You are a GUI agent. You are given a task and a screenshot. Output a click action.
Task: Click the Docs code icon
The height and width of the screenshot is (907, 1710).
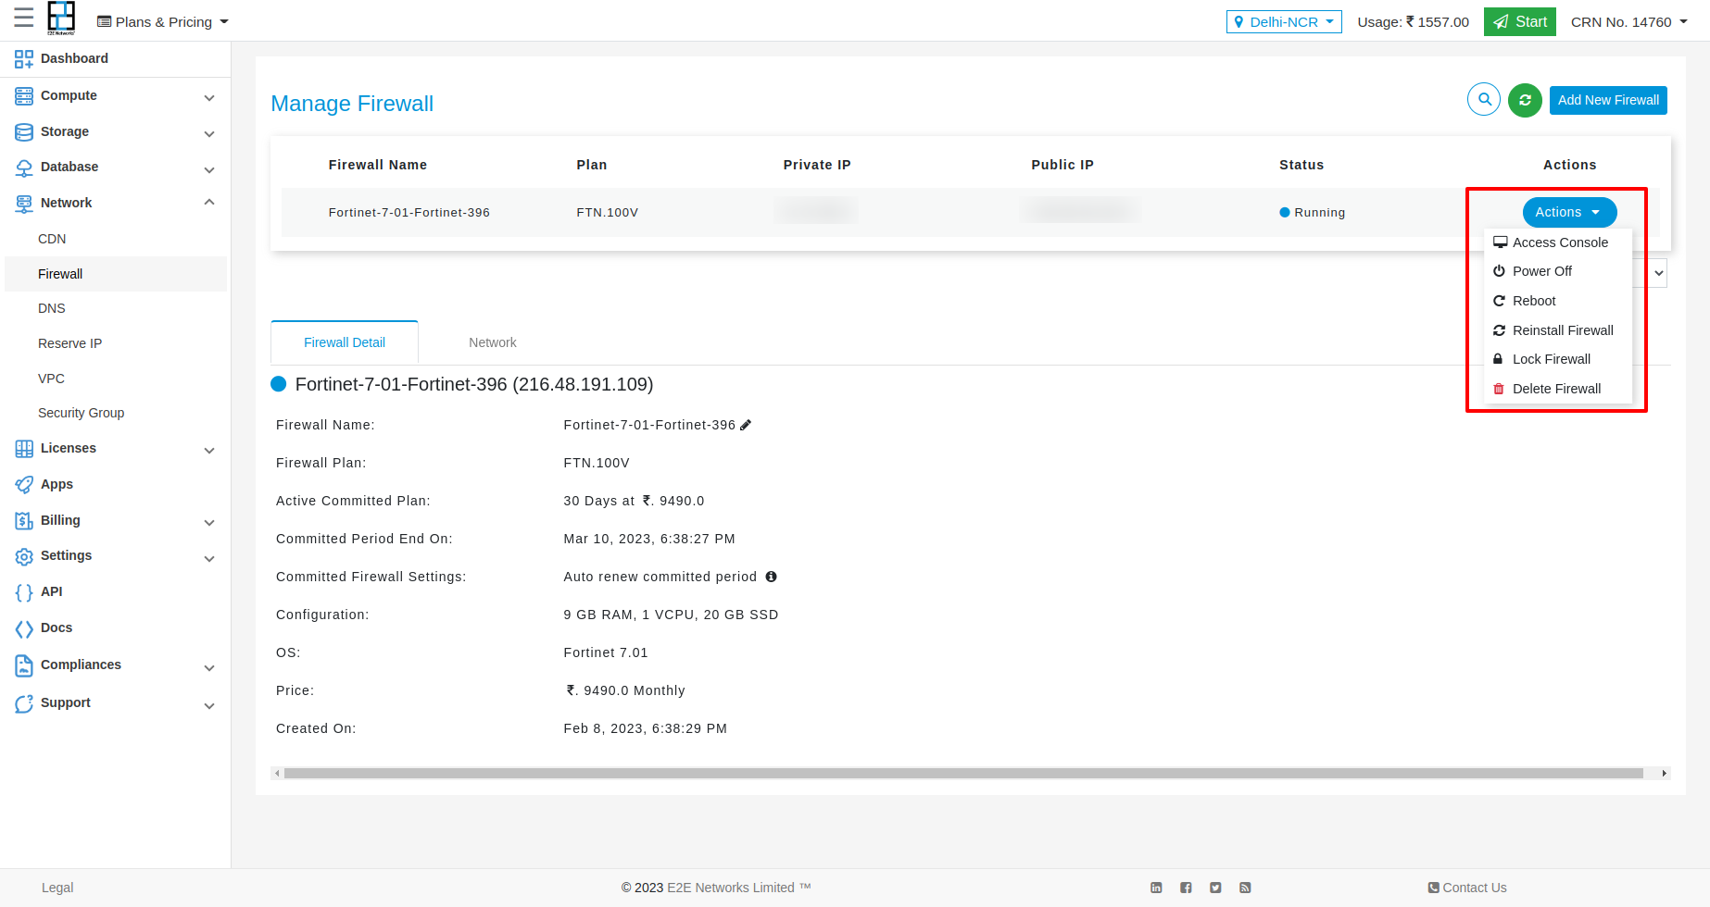(24, 628)
